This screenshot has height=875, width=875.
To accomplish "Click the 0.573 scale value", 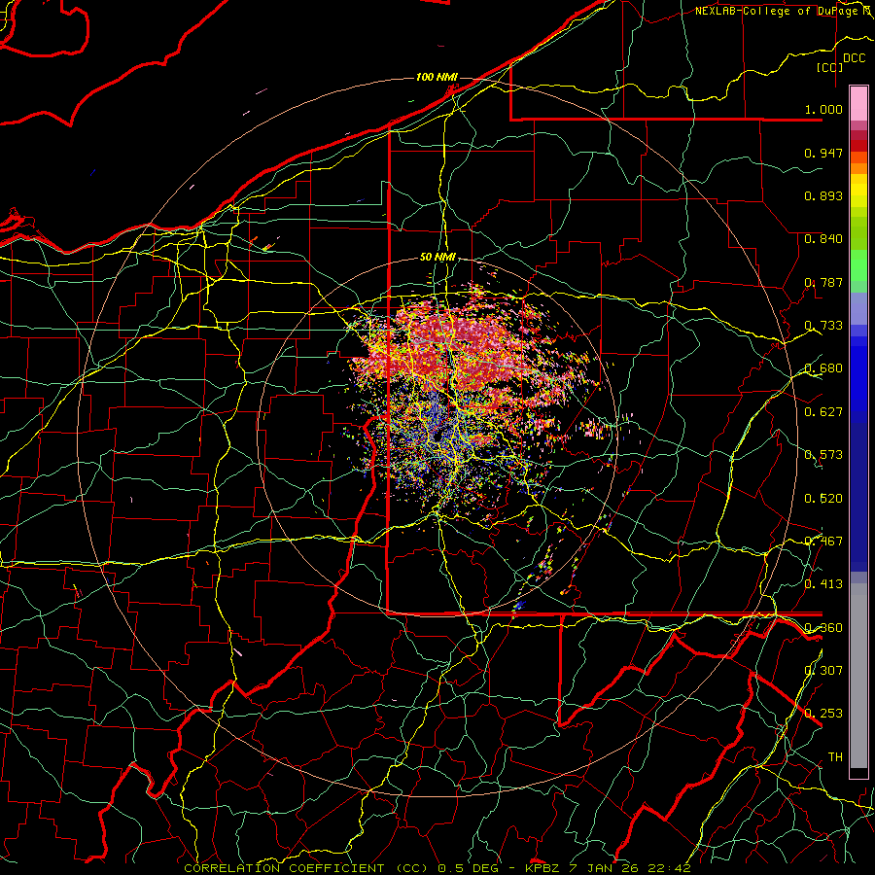I will 823,455.
